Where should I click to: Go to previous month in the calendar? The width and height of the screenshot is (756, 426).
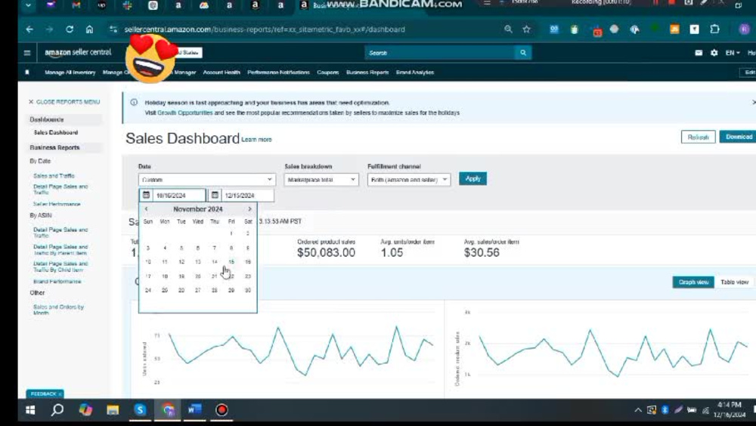[146, 208]
